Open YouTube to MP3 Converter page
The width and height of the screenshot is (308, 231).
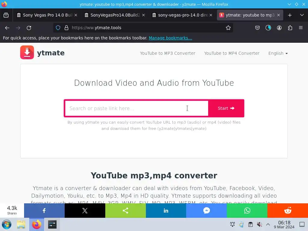(168, 53)
